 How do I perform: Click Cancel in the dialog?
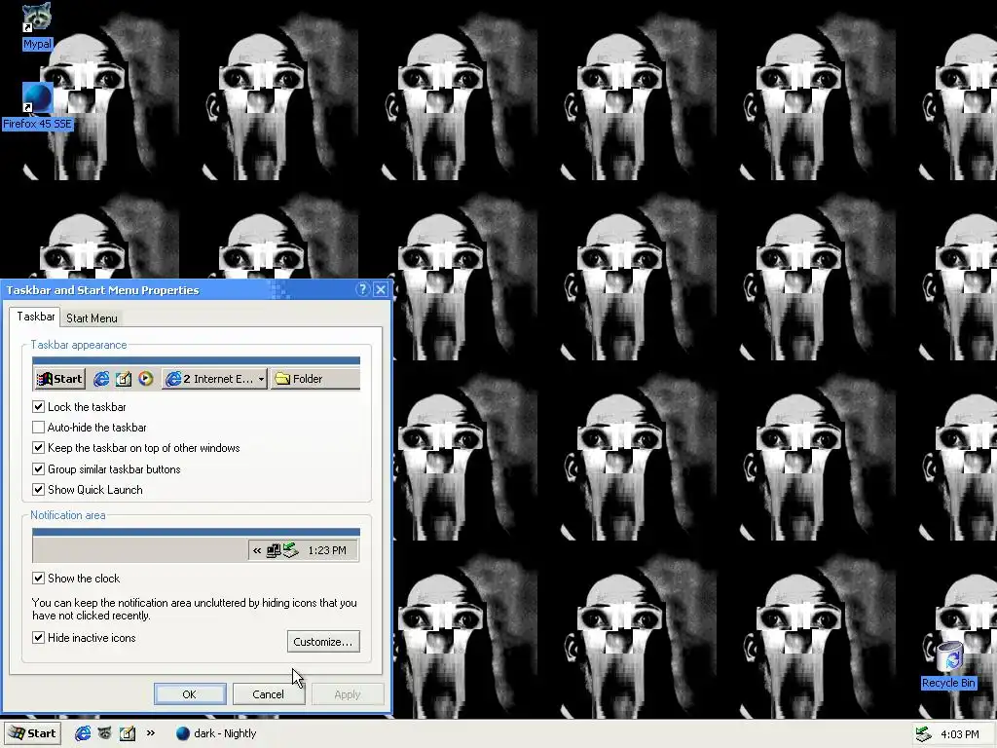(x=269, y=693)
